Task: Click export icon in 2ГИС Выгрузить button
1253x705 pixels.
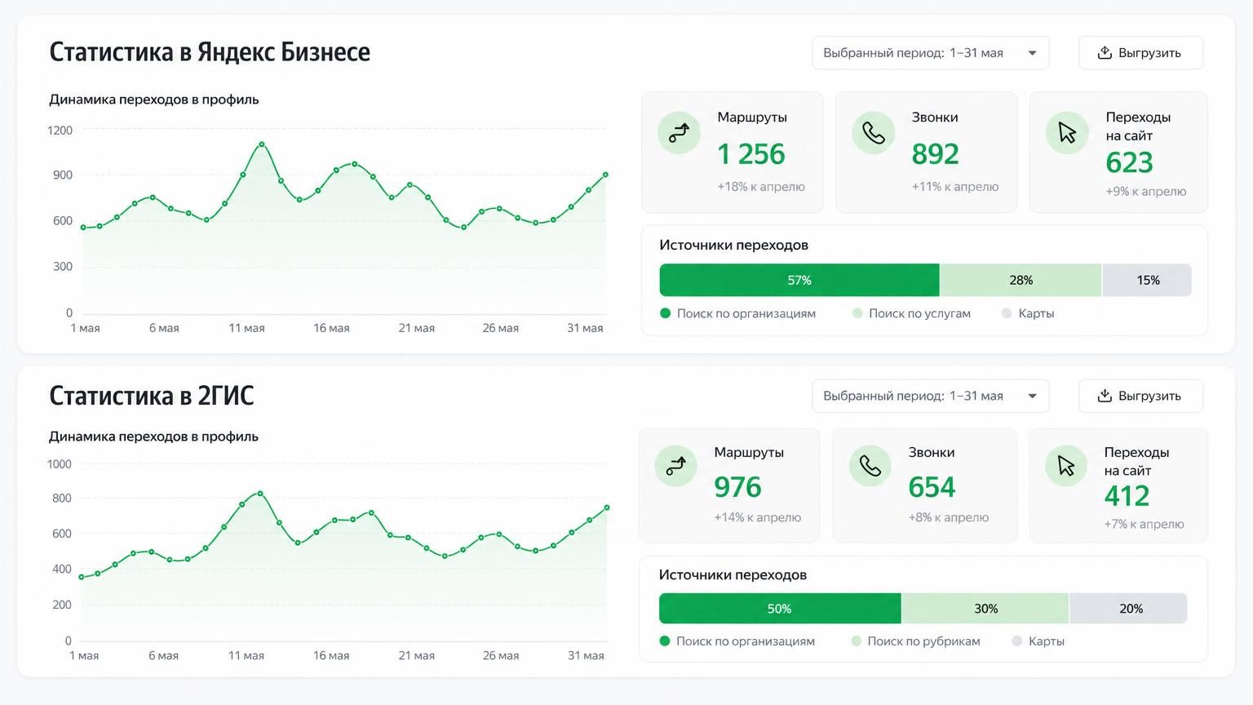Action: point(1105,396)
